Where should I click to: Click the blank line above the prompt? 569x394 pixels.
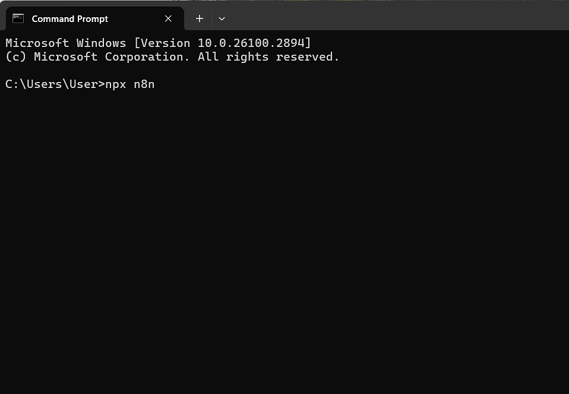[178, 70]
